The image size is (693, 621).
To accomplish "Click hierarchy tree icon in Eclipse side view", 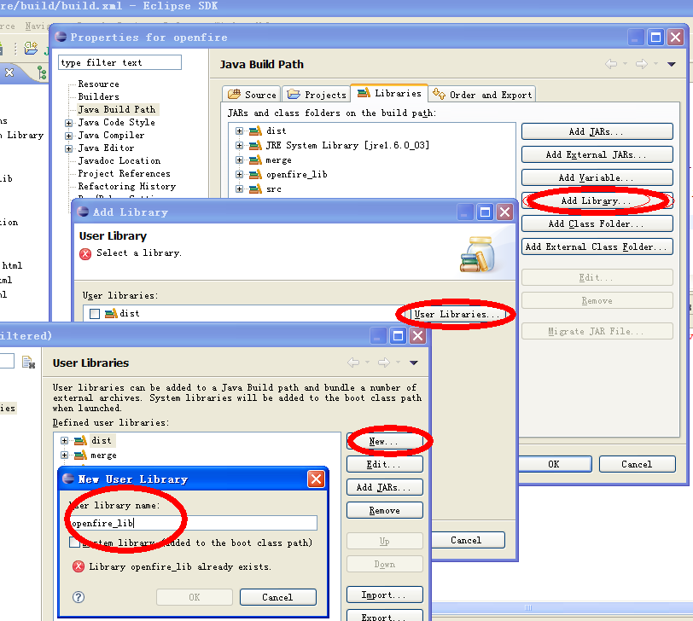I will (42, 73).
